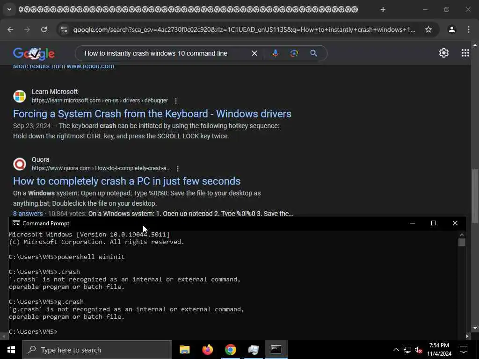The width and height of the screenshot is (479, 359).
Task: Click the Command Prompt title bar icon
Action: (16, 223)
